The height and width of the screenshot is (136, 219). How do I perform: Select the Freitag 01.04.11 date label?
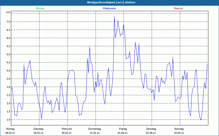pos(123,131)
